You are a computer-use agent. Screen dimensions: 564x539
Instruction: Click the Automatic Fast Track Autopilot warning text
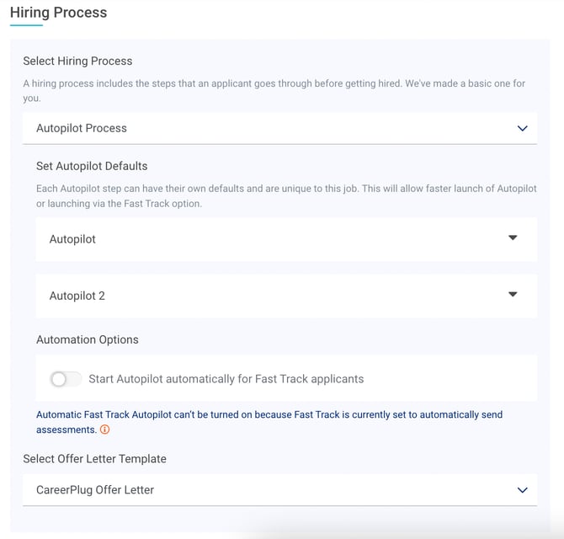269,415
